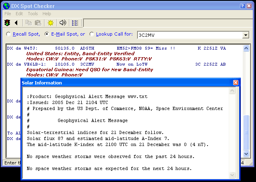The image size is (256, 182).
Task: Click the 'EM52>FM08 59= Miss !!' comment
Action: 146,48
